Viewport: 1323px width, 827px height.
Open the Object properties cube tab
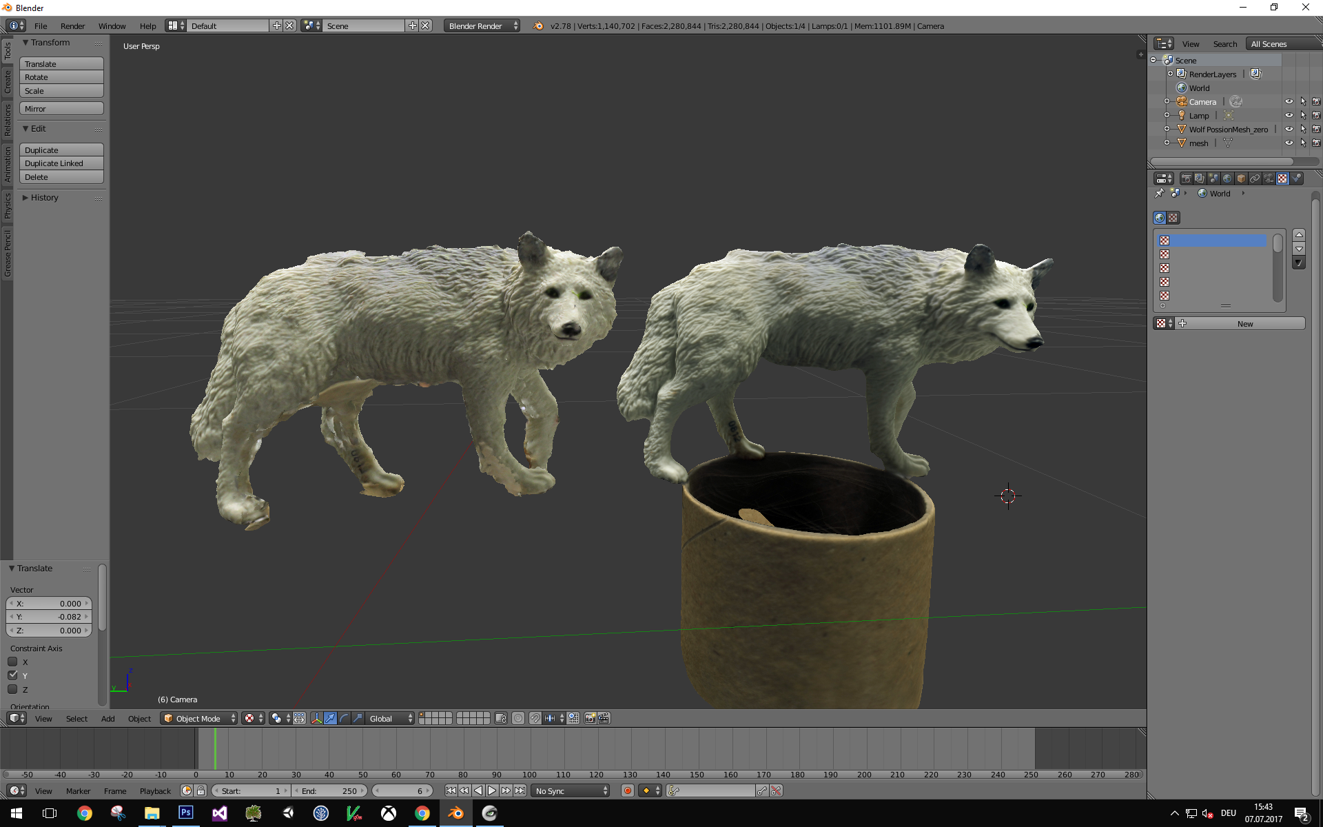tap(1241, 178)
